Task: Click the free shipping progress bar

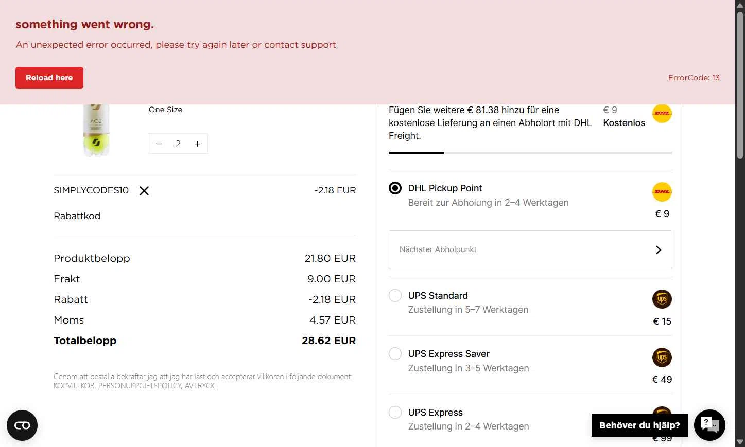Action: [x=530, y=153]
